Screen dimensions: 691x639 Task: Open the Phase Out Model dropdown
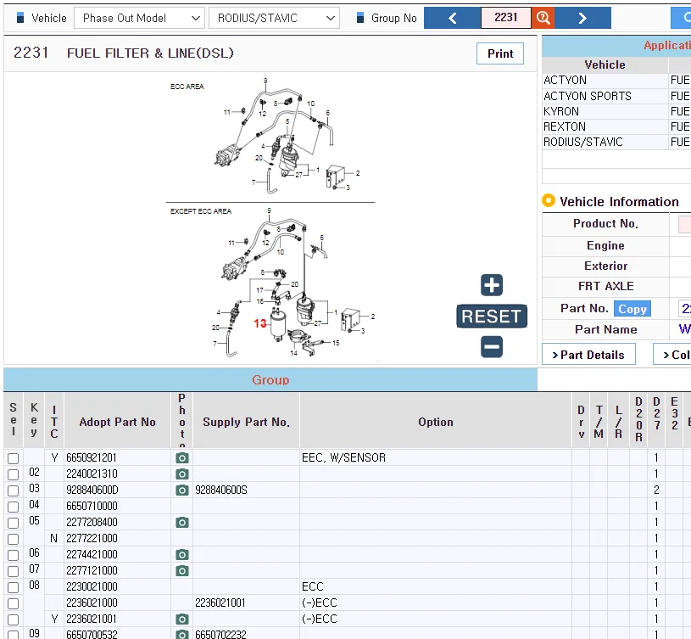139,18
